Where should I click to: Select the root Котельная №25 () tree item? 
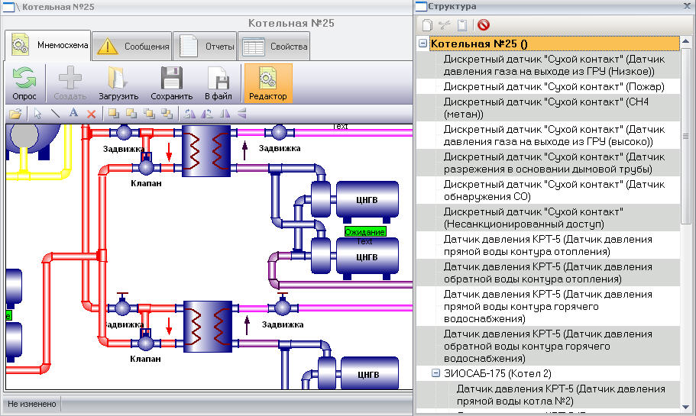click(555, 44)
